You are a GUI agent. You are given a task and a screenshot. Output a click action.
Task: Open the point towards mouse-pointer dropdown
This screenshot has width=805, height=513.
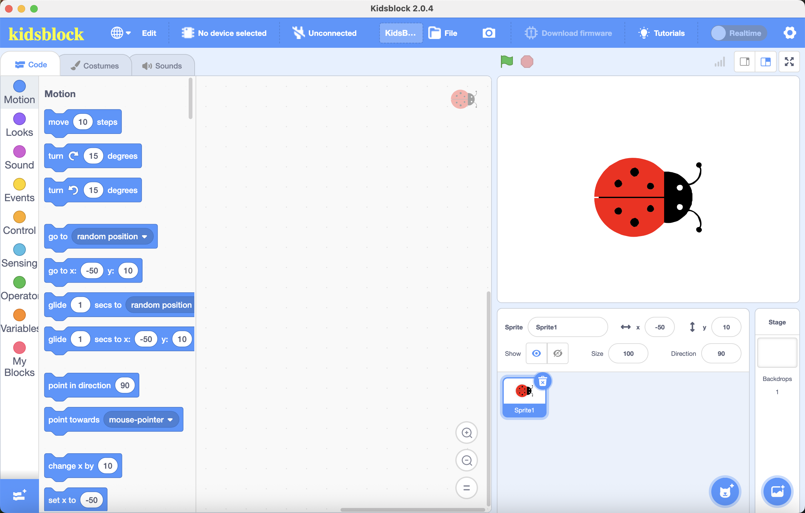(141, 419)
